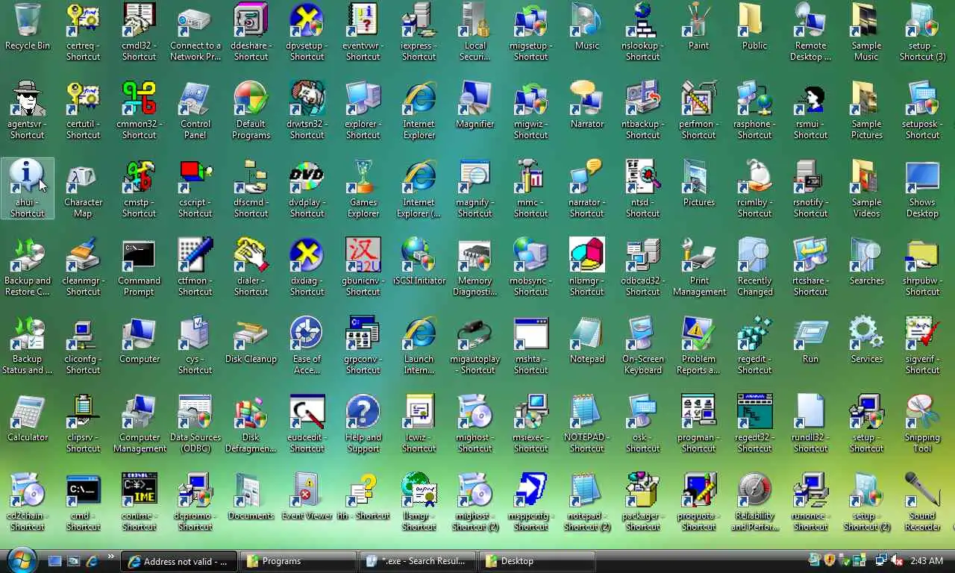Select the Paint desktop icon
This screenshot has height=573, width=955.
699,27
